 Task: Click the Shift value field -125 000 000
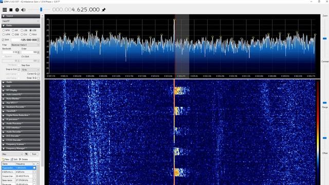coord(25,40)
